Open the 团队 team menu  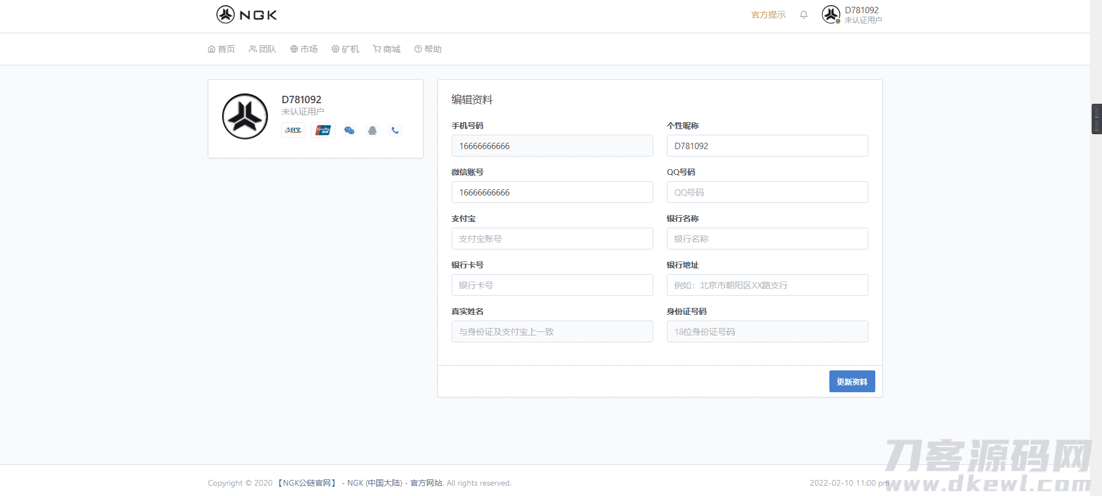[263, 49]
